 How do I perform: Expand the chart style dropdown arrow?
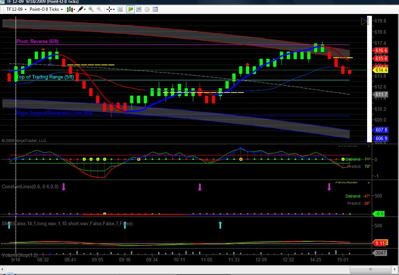[74, 10]
